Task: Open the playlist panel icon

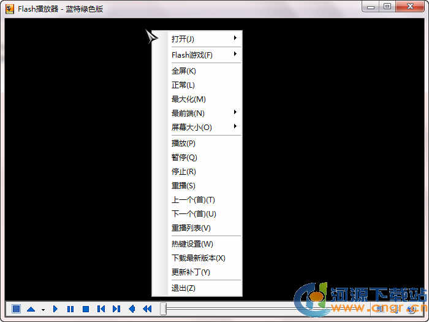Action: tap(16, 309)
